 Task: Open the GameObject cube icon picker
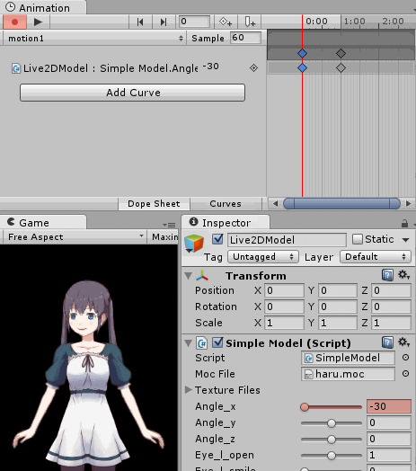194,244
